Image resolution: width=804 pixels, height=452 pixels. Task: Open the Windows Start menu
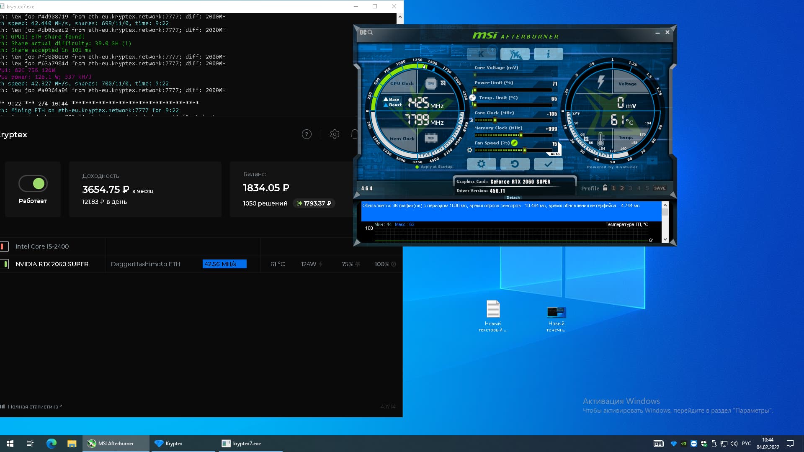pyautogui.click(x=10, y=444)
